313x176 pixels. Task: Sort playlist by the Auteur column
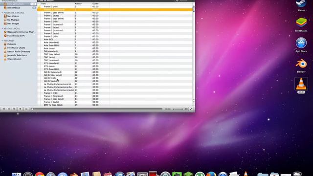(x=83, y=3)
